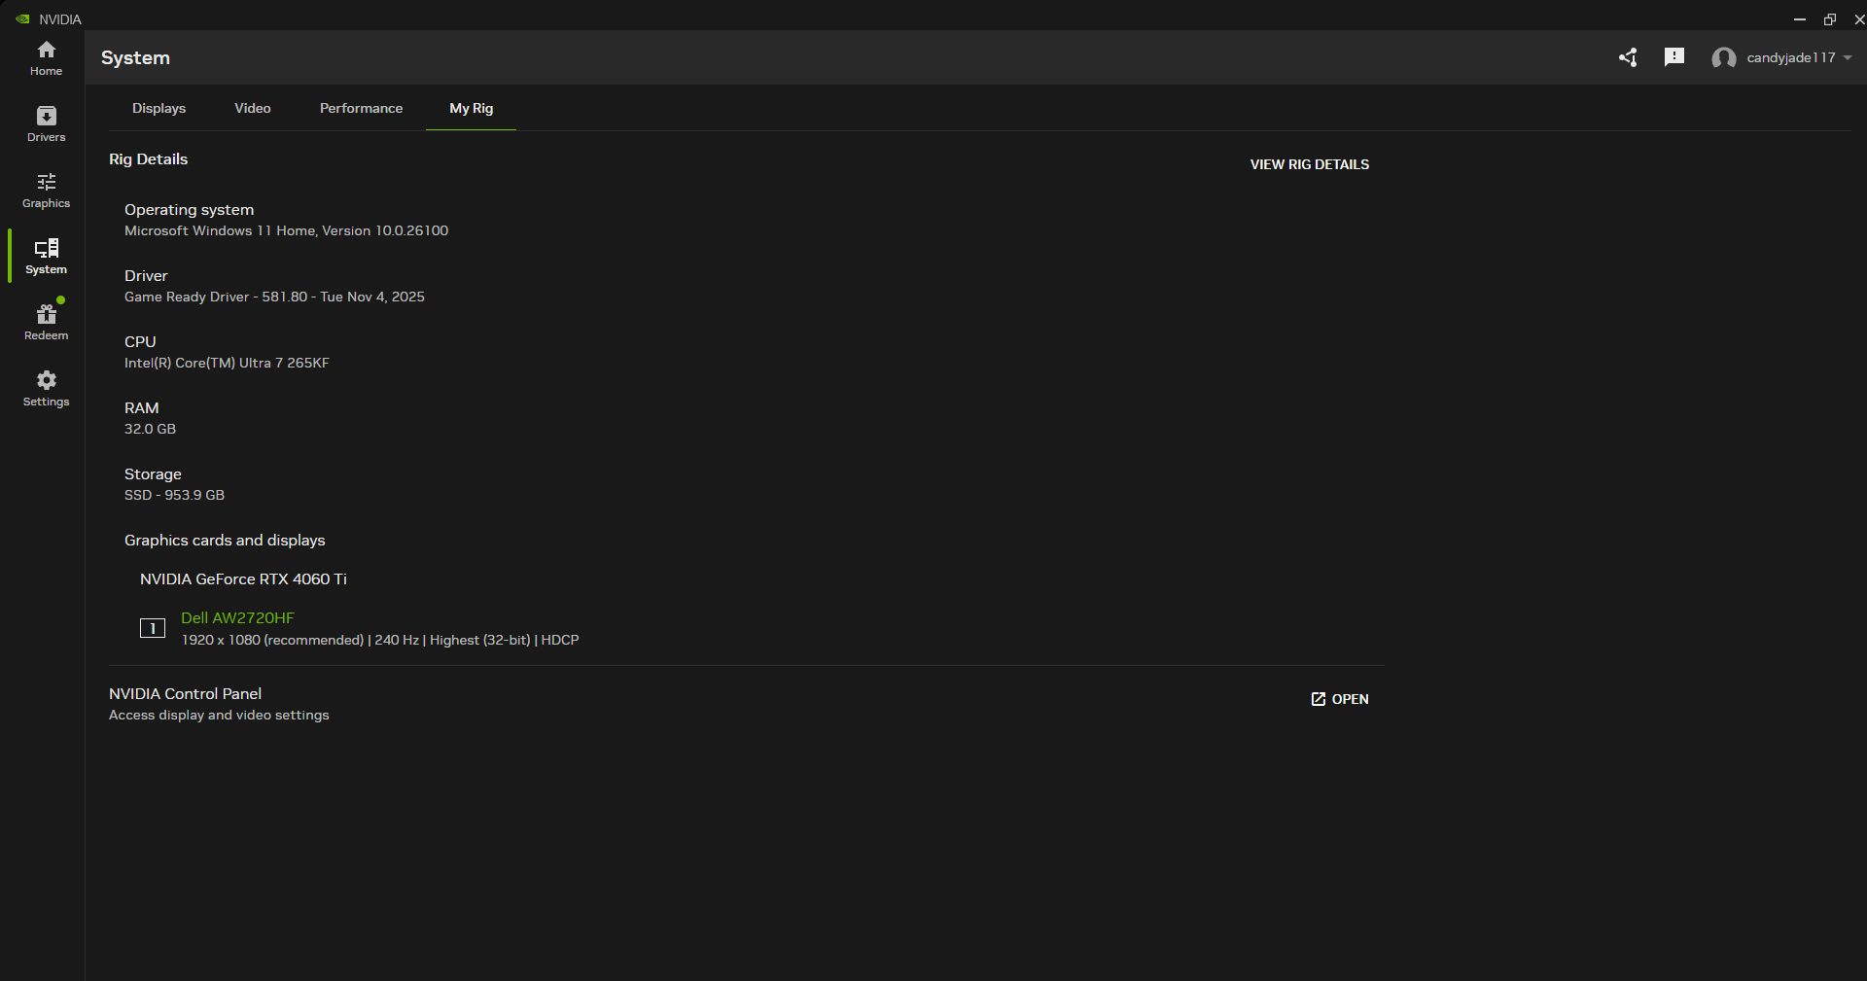Restore down the NVIDIA app window
Image resolution: width=1867 pixels, height=981 pixels.
click(1829, 19)
